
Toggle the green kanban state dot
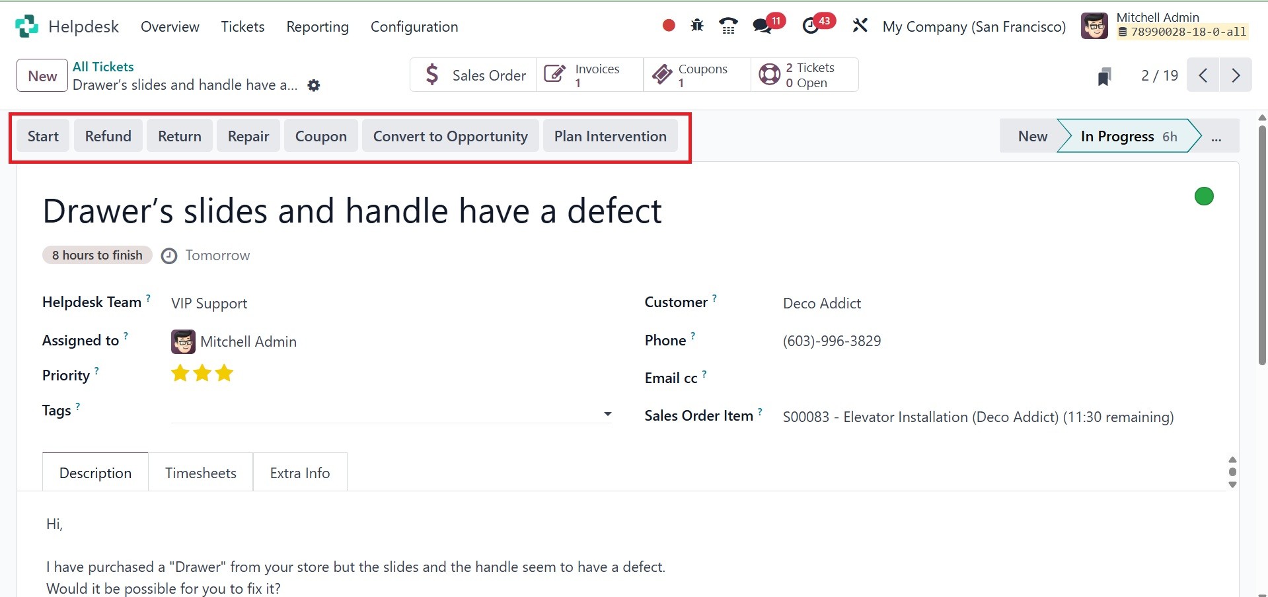point(1204,196)
